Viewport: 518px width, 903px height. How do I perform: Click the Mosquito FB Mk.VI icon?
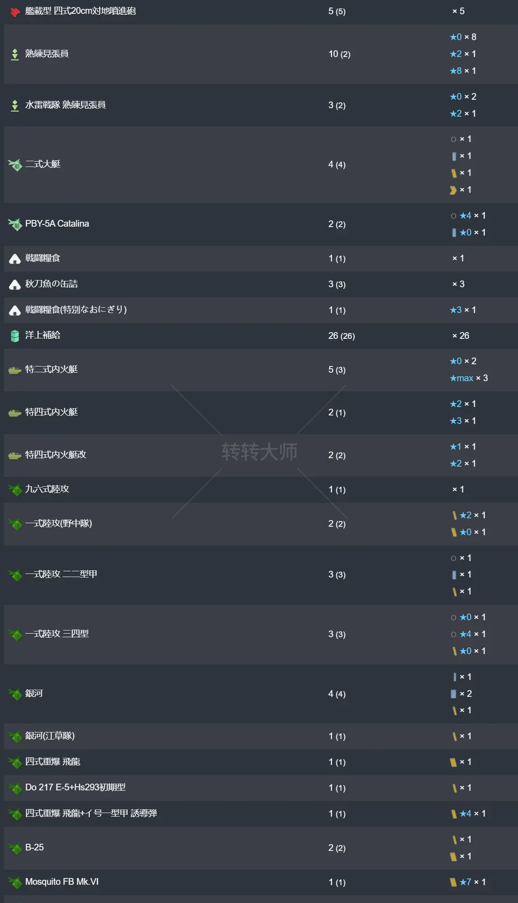[15, 882]
